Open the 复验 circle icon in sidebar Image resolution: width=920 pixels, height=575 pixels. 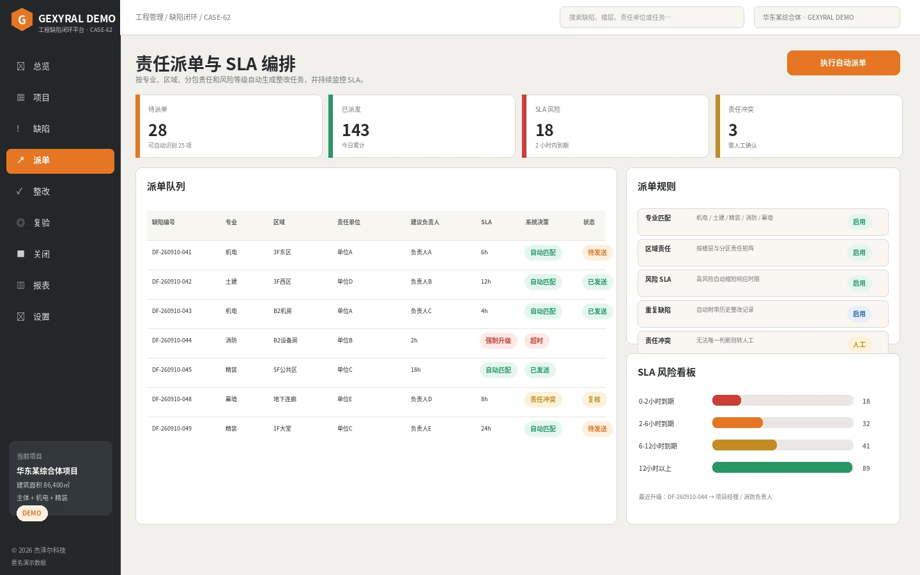click(20, 222)
